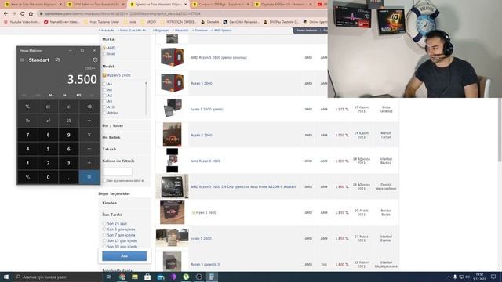Switch to the YouTube browser tab
The width and height of the screenshot is (502, 282).
(321, 5)
